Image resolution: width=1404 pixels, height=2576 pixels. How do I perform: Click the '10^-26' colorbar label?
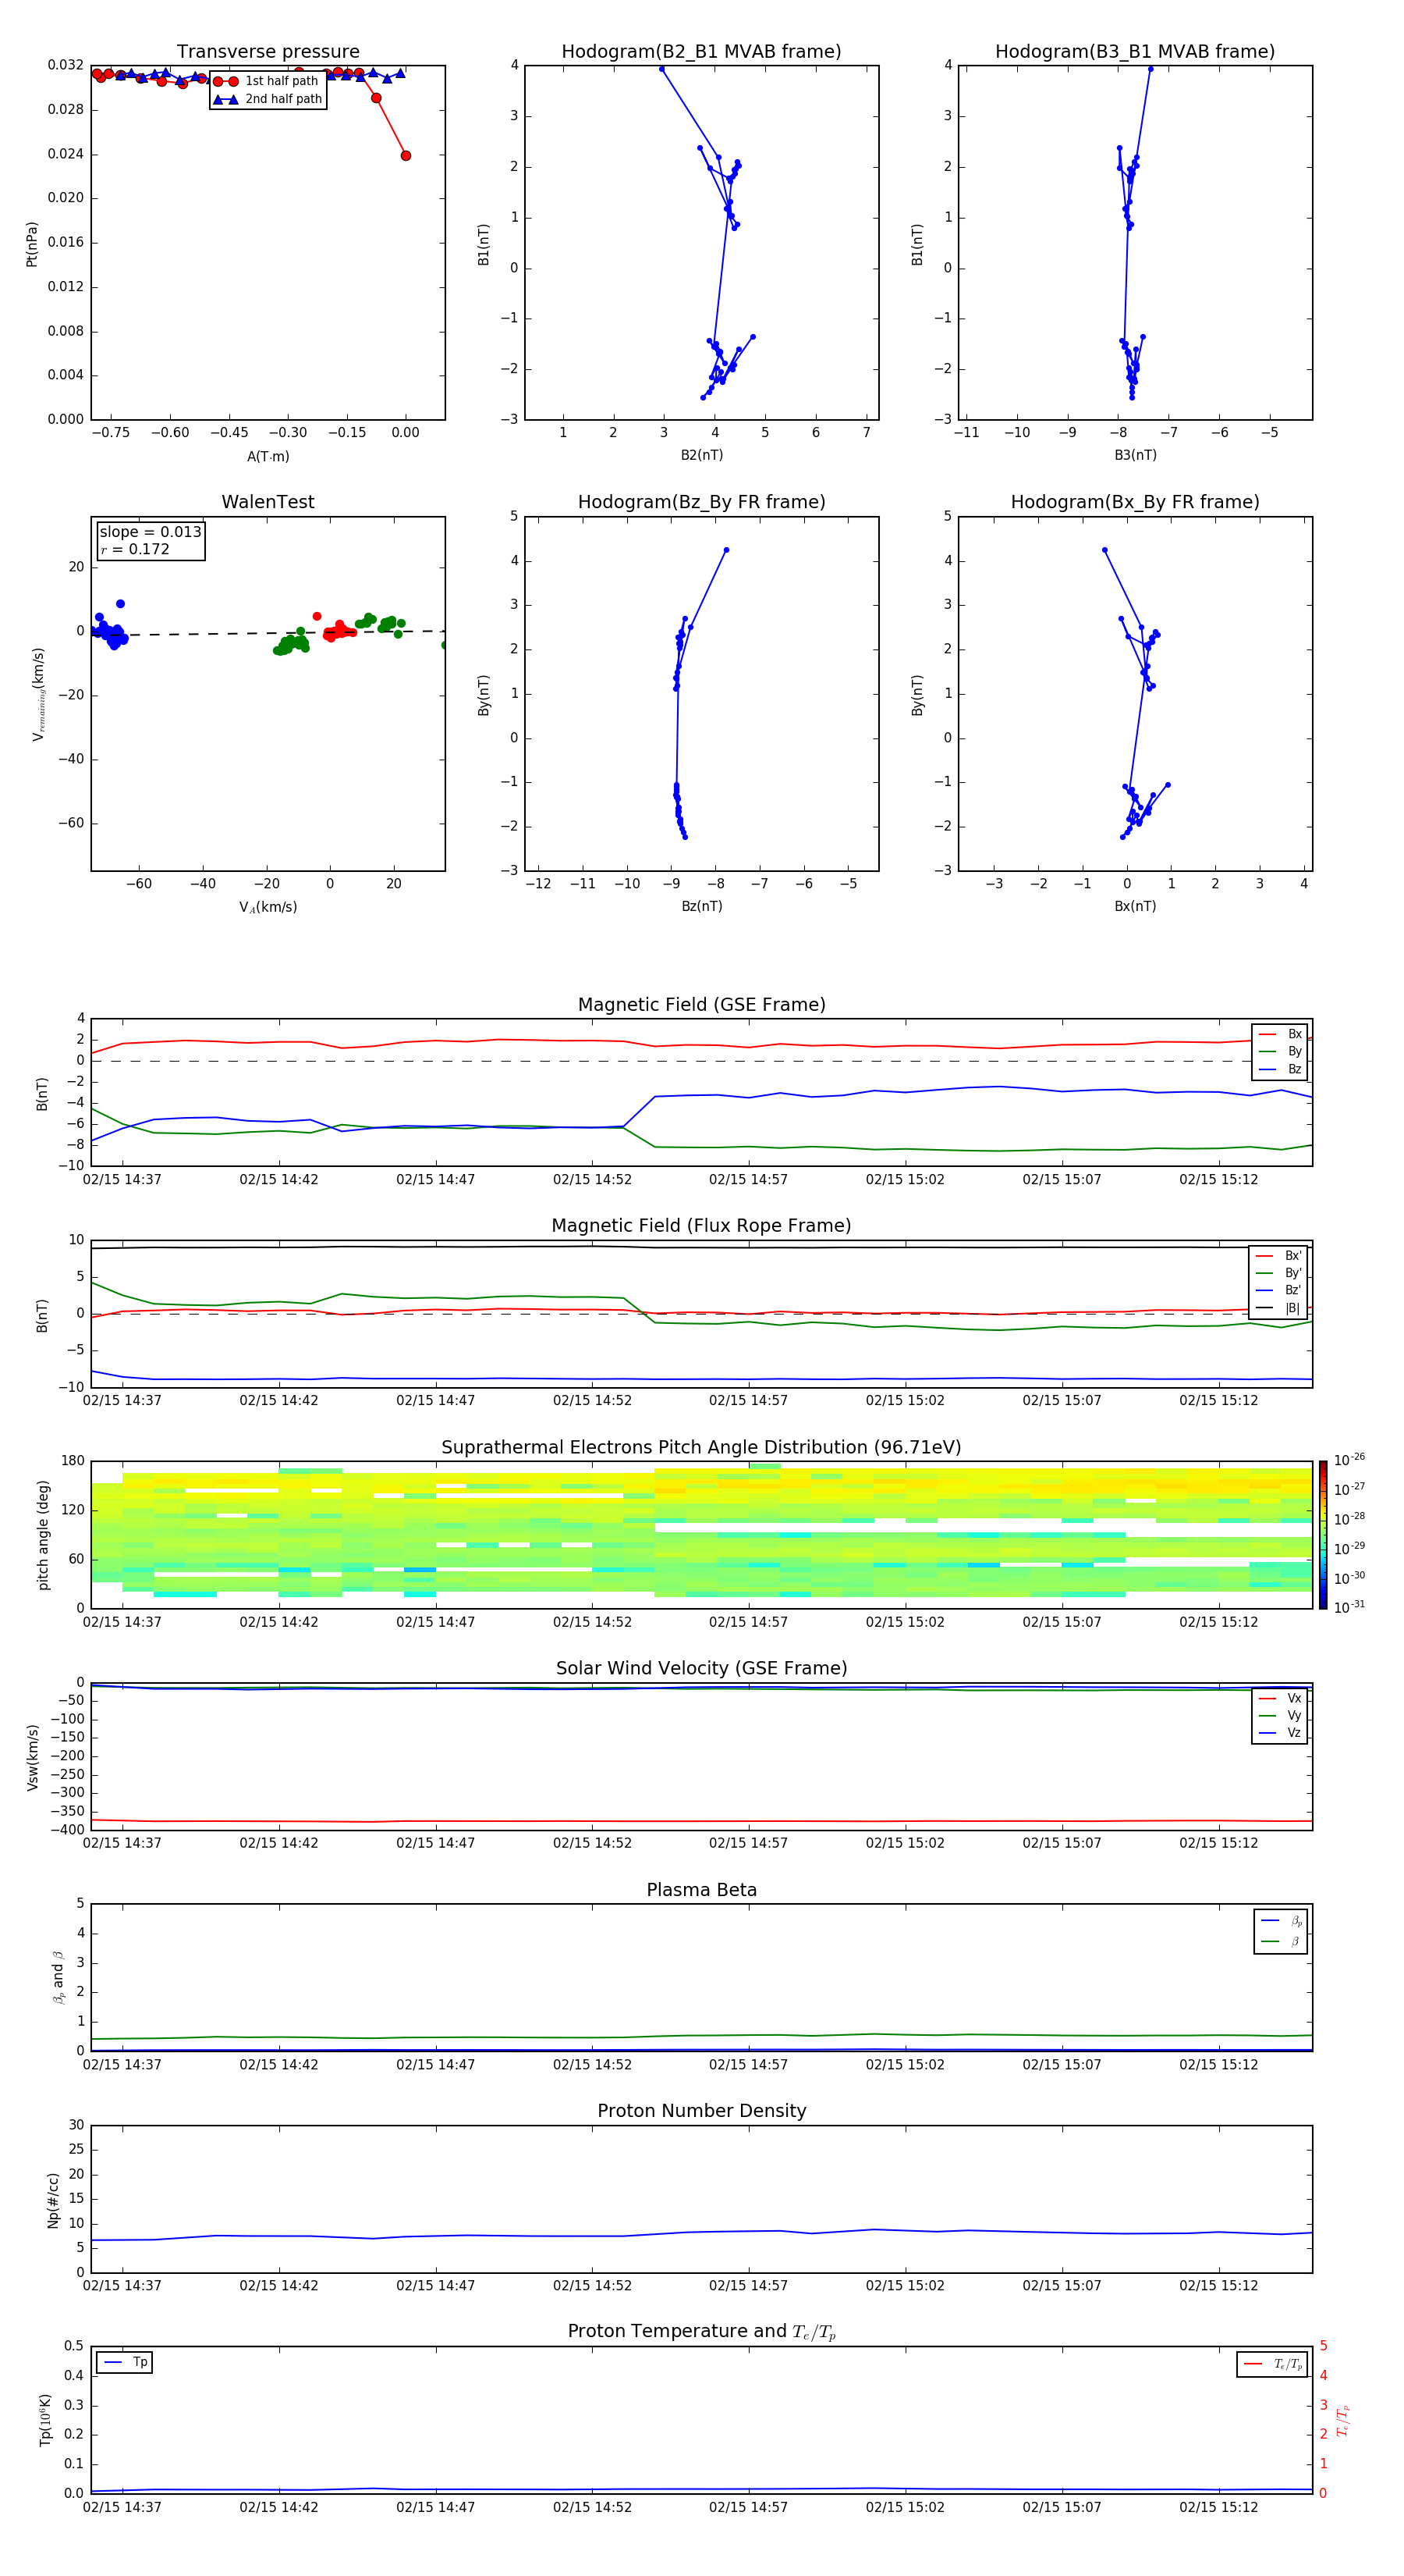pyautogui.click(x=1349, y=1460)
